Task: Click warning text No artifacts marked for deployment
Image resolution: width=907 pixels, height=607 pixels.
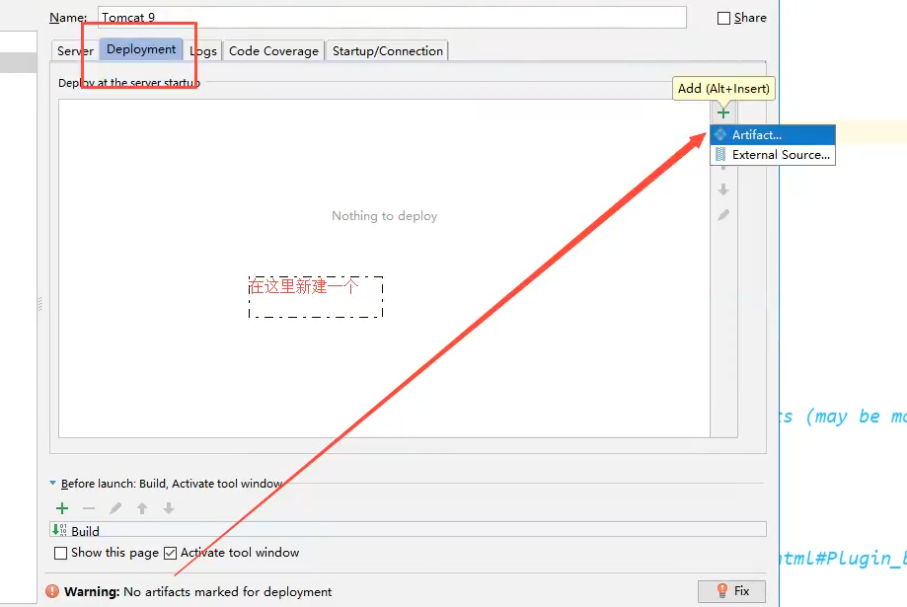Action: pos(227,591)
